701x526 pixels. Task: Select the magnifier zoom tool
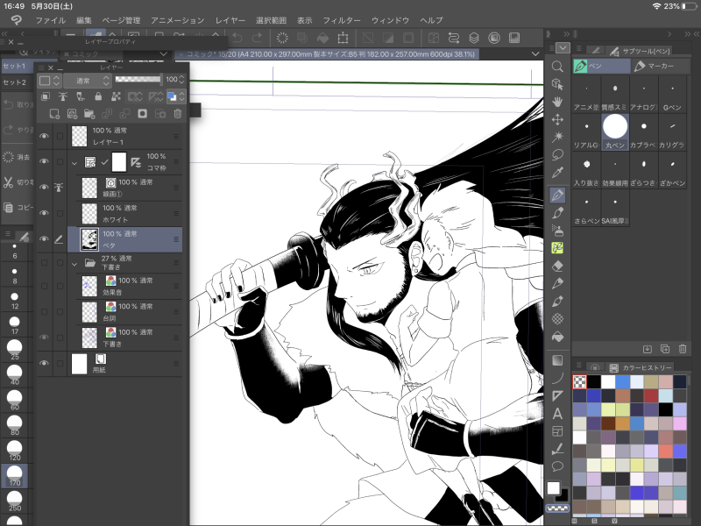[557, 67]
